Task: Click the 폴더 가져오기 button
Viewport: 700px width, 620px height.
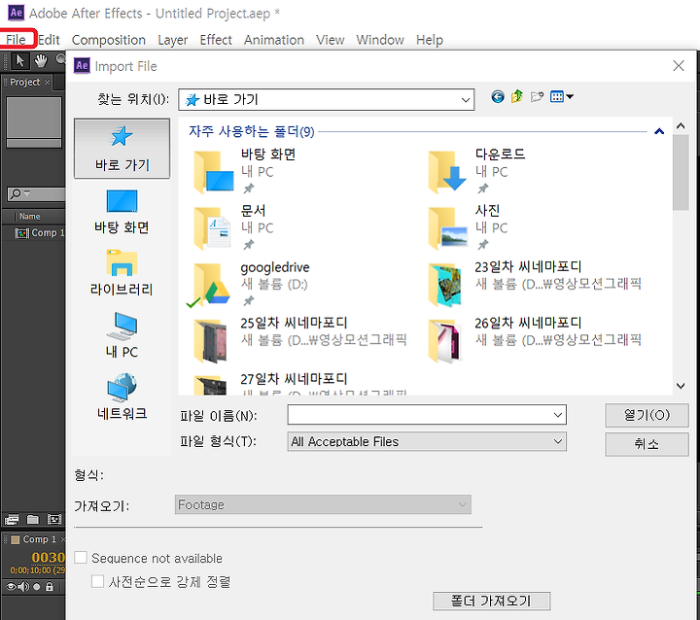Action: pos(491,601)
